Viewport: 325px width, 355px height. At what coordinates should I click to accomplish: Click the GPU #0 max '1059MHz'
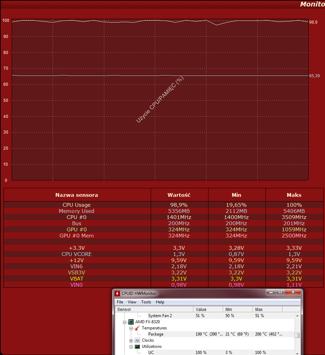[x=294, y=230]
